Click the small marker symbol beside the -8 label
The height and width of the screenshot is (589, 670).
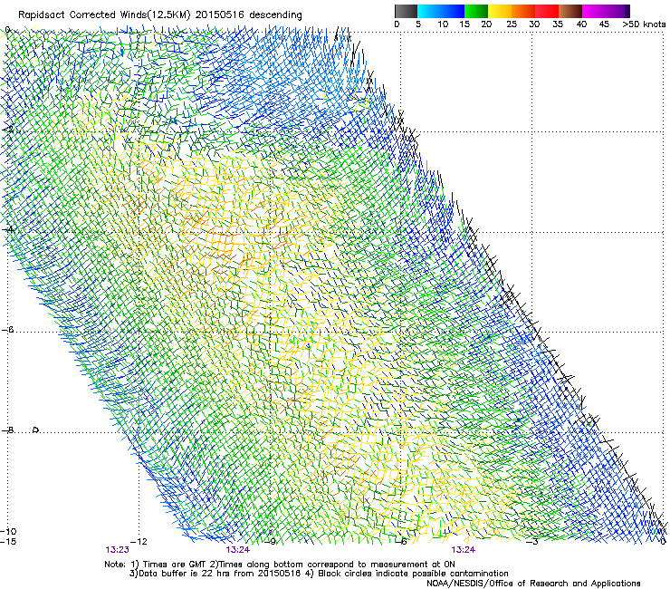coord(36,430)
